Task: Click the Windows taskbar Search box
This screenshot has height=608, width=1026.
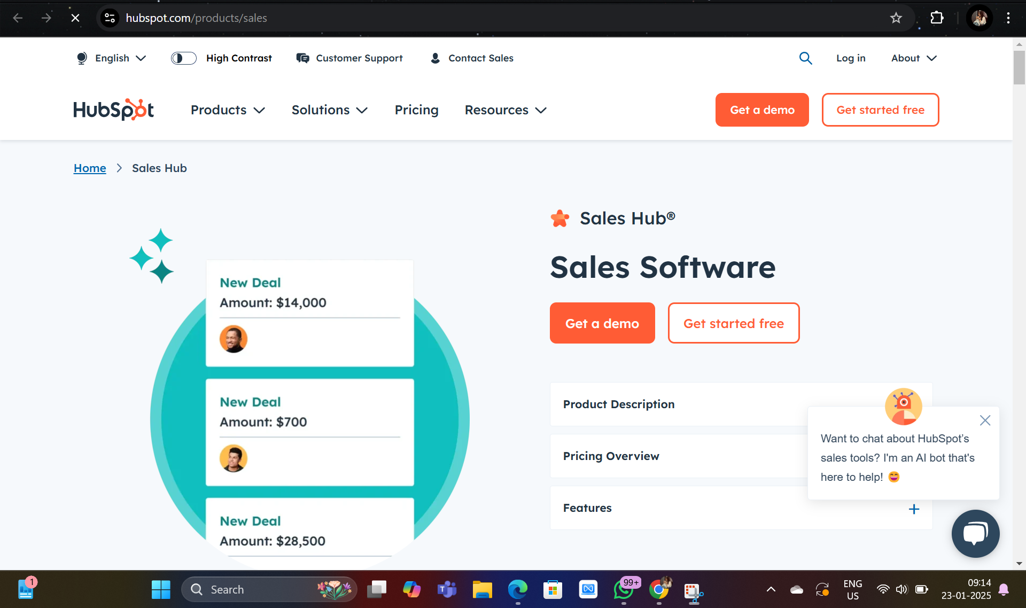Action: 269,589
